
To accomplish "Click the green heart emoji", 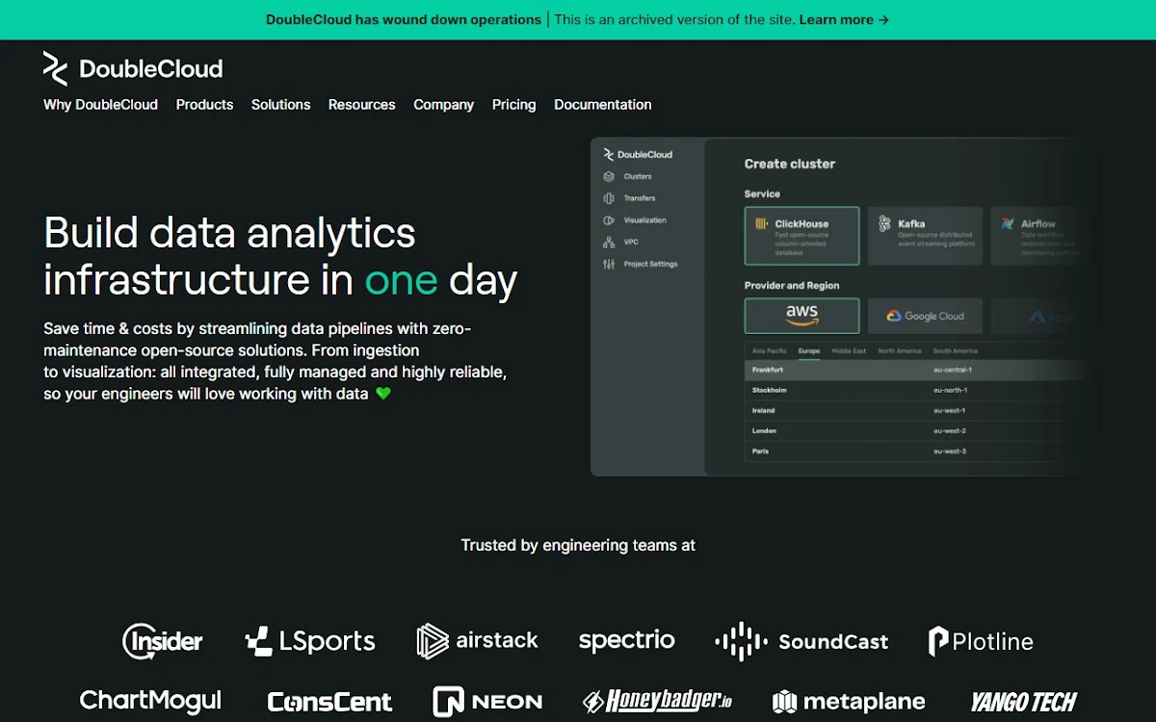I will click(383, 393).
